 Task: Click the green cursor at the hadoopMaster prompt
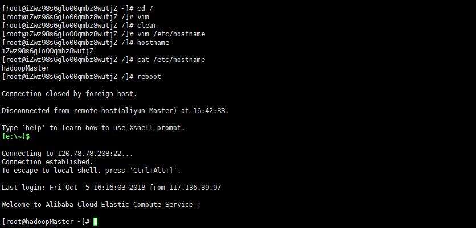(x=96, y=221)
